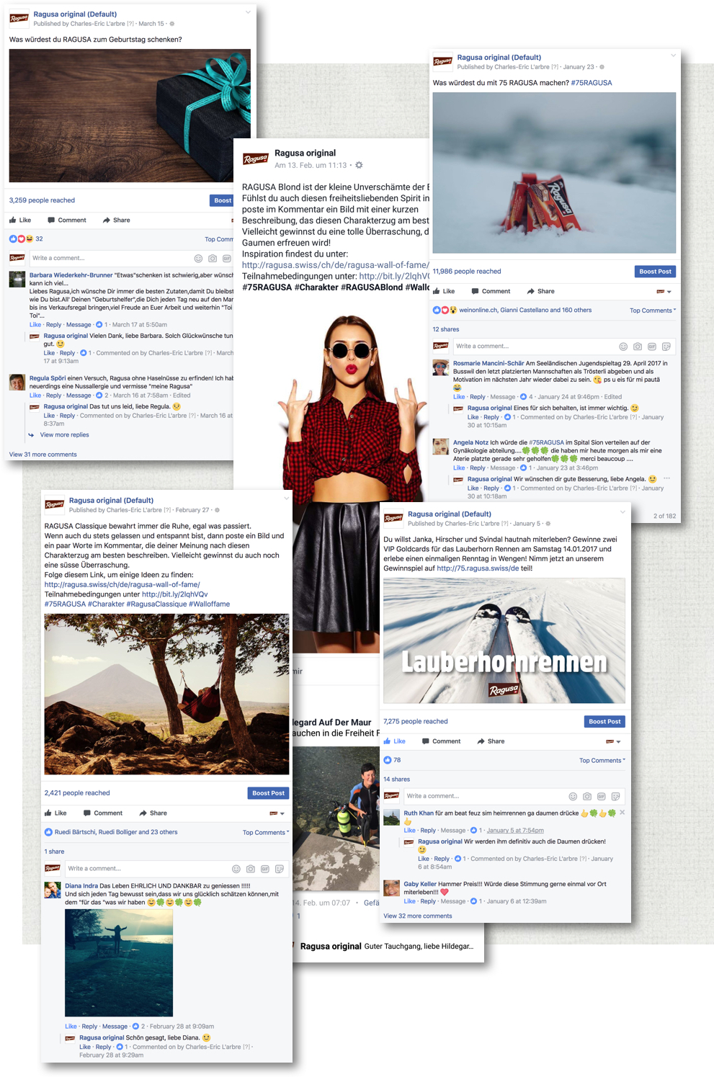Image resolution: width=714 pixels, height=1077 pixels.
Task: Add a GIF in March 15 post comment box
Action: coord(226,259)
